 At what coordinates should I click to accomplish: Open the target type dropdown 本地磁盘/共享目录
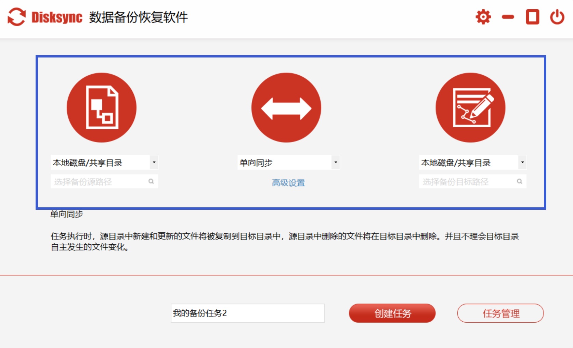pos(473,162)
